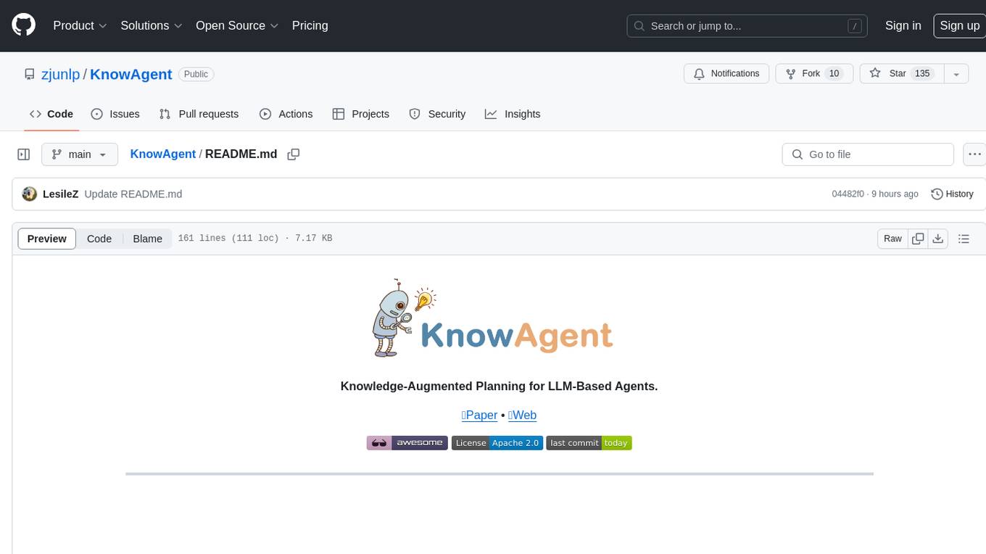986x554 pixels.
Task: Click the star count 135
Action: (922, 74)
